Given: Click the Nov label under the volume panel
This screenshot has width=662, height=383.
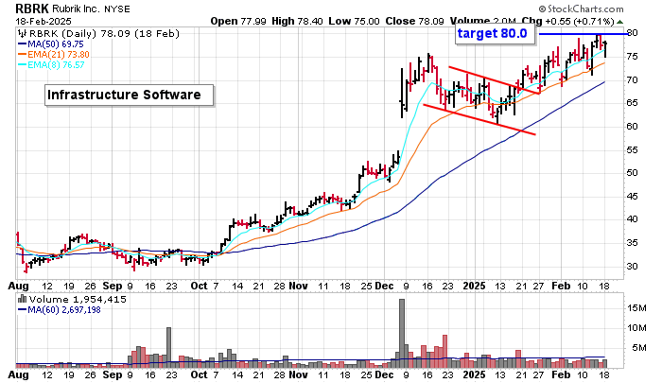Looking at the screenshot, I should click(298, 374).
